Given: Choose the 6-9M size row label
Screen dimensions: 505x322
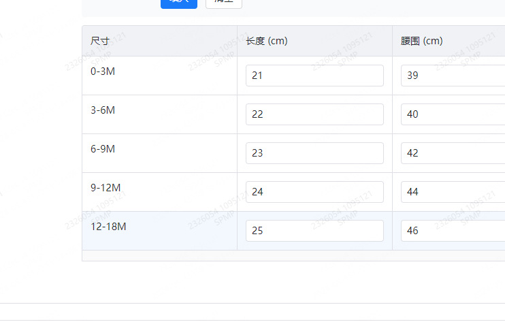Looking at the screenshot, I should click(103, 148).
